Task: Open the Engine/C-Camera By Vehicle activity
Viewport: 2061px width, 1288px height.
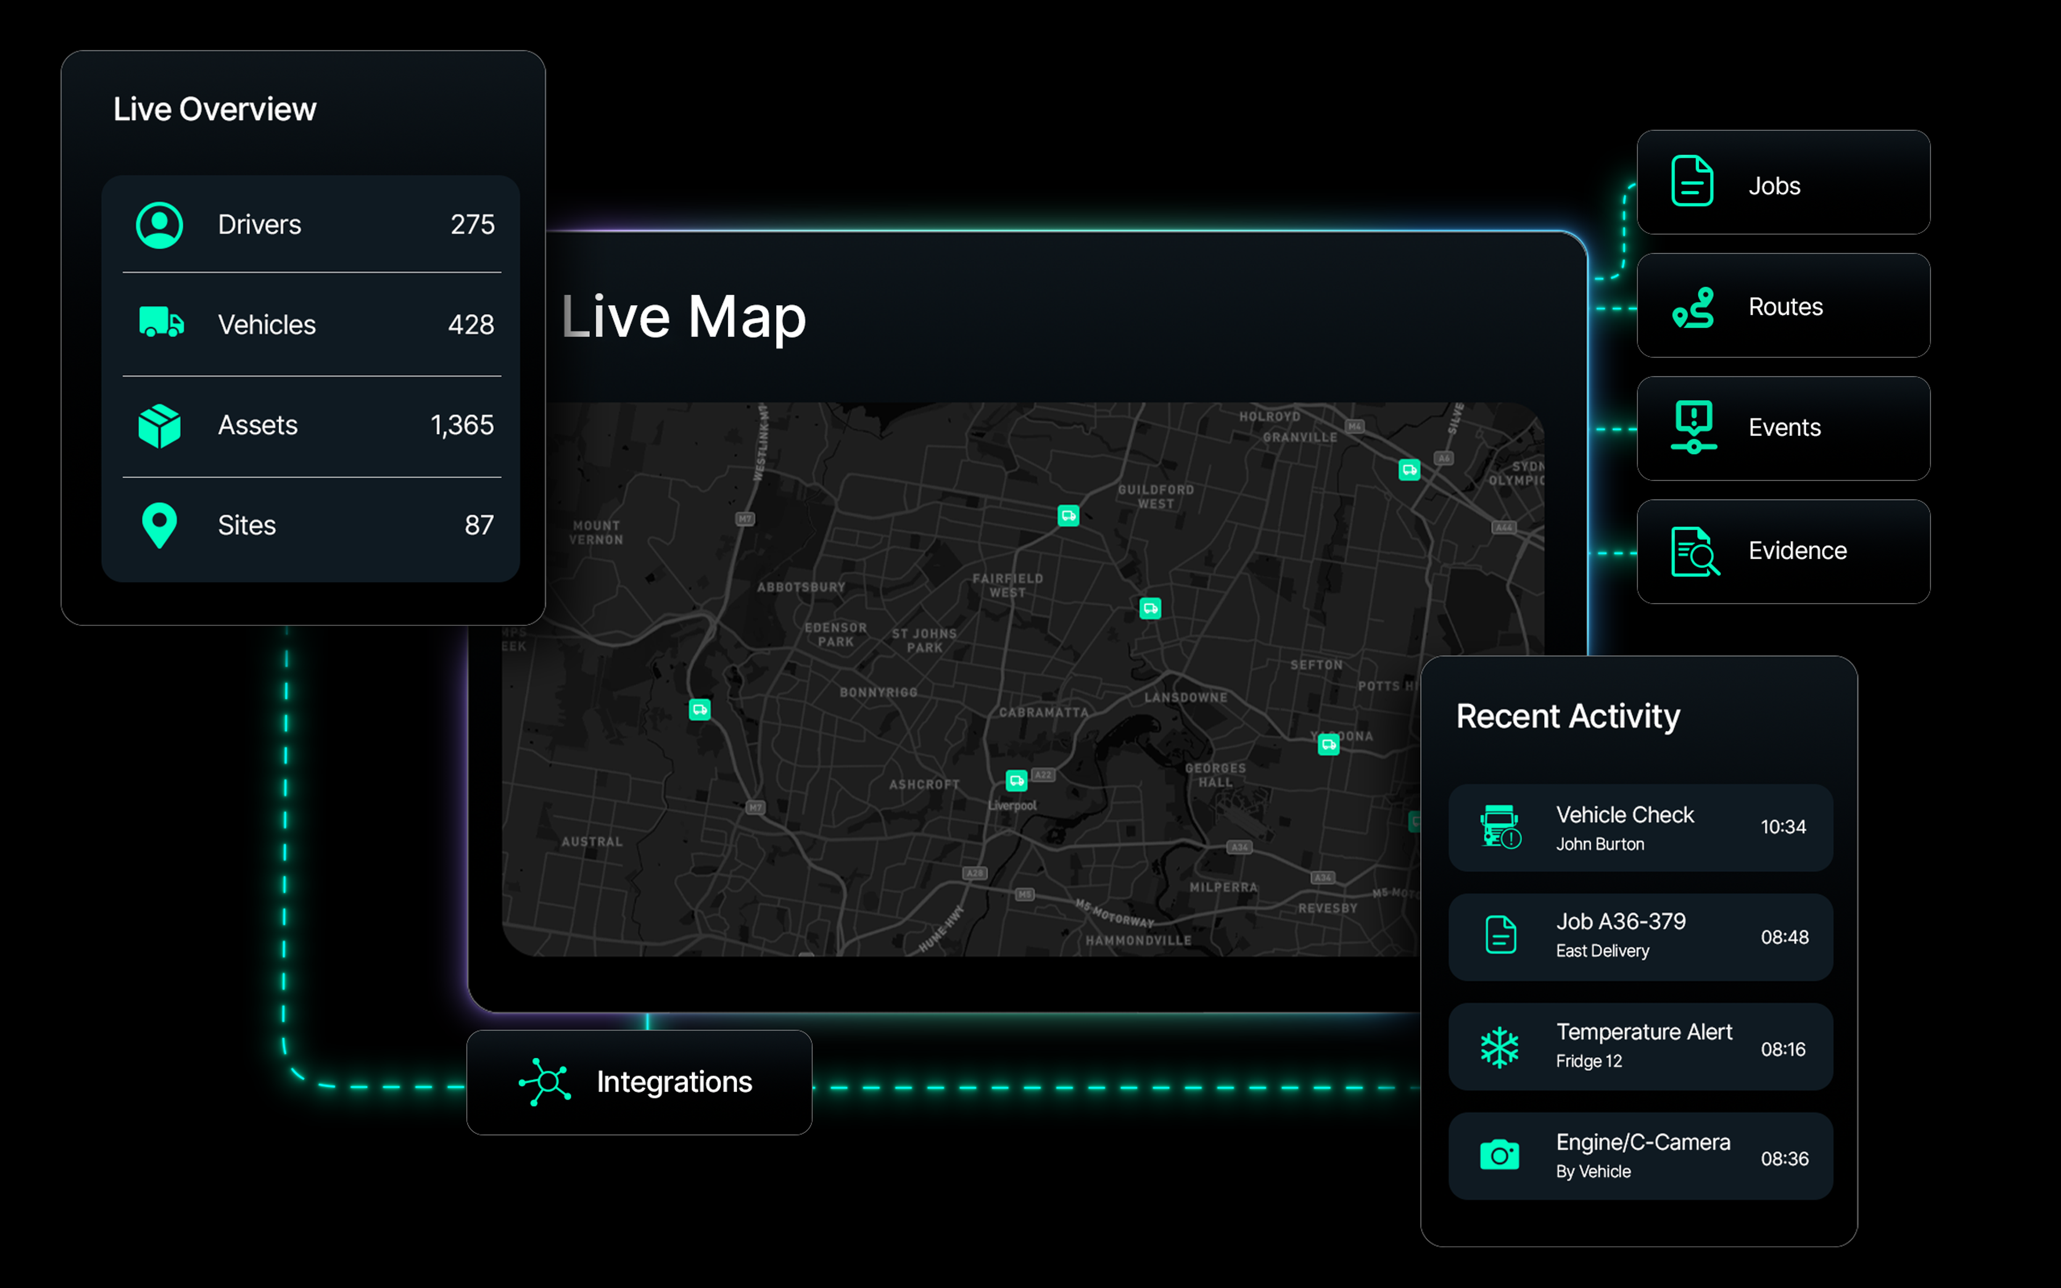Action: tap(1641, 1156)
